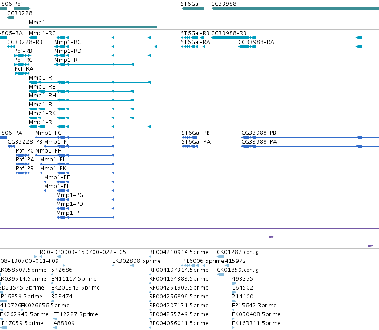Select protein Mmp1-PC label
This screenshot has width=379, height=330.
point(49,133)
